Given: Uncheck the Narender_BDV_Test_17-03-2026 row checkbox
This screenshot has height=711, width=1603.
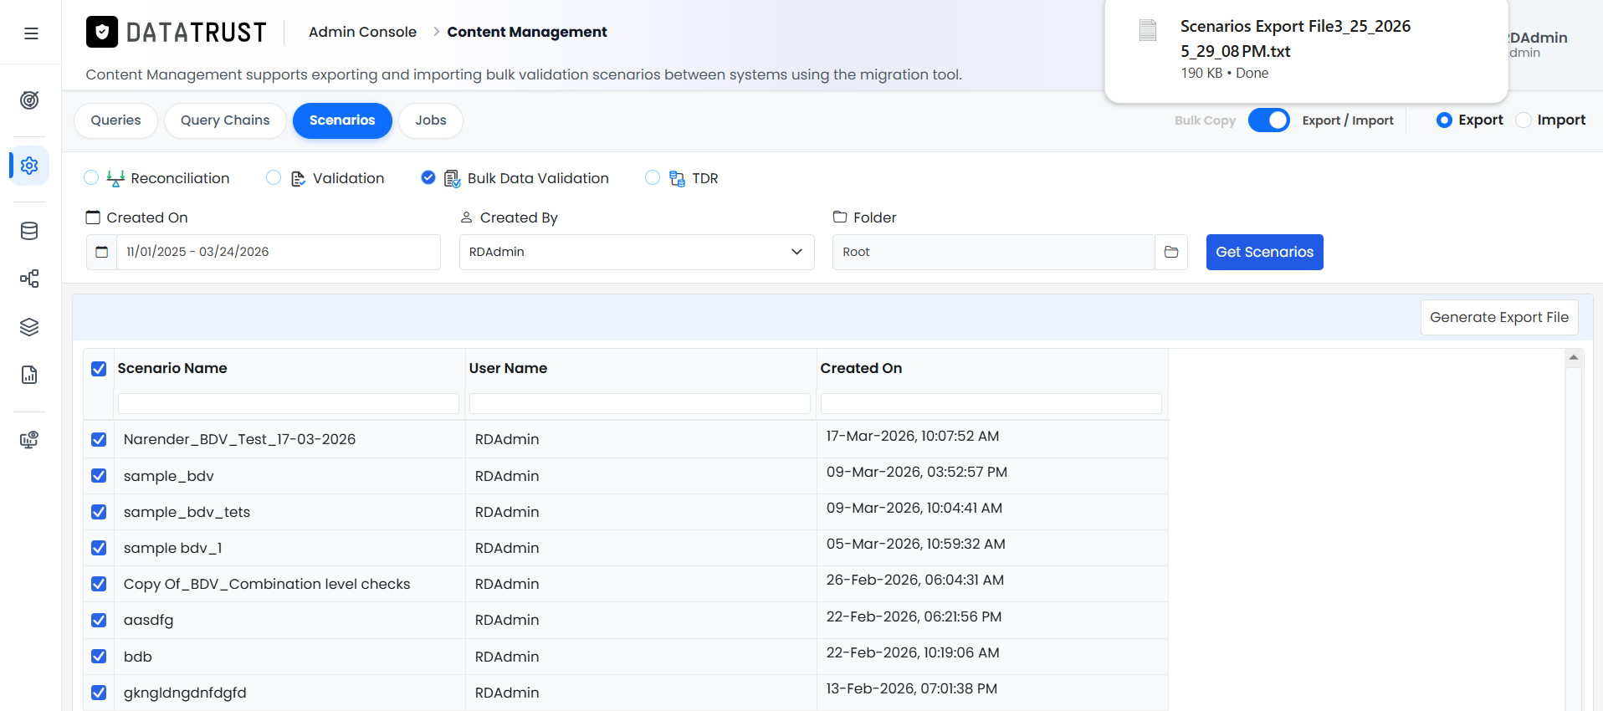Looking at the screenshot, I should (x=99, y=440).
